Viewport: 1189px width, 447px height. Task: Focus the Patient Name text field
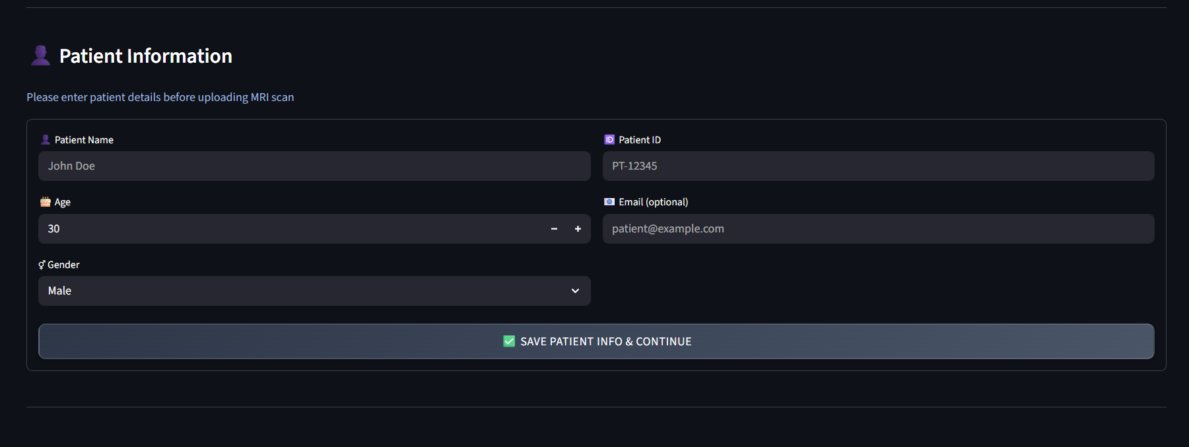point(314,166)
